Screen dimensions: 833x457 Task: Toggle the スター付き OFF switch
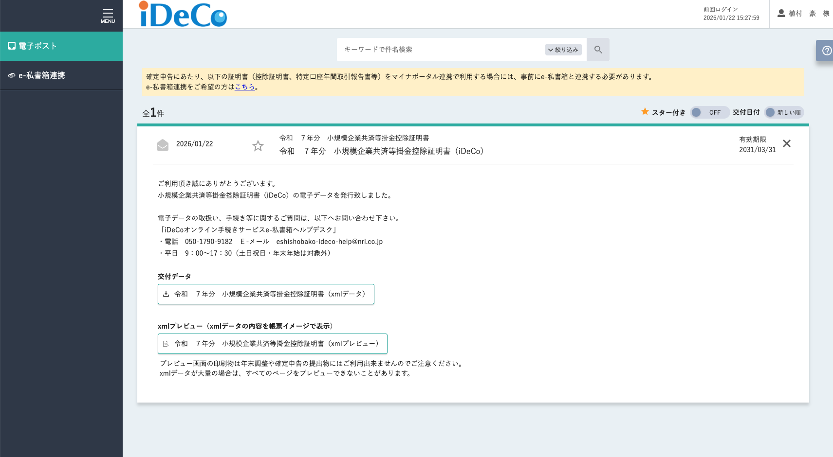[x=709, y=112]
